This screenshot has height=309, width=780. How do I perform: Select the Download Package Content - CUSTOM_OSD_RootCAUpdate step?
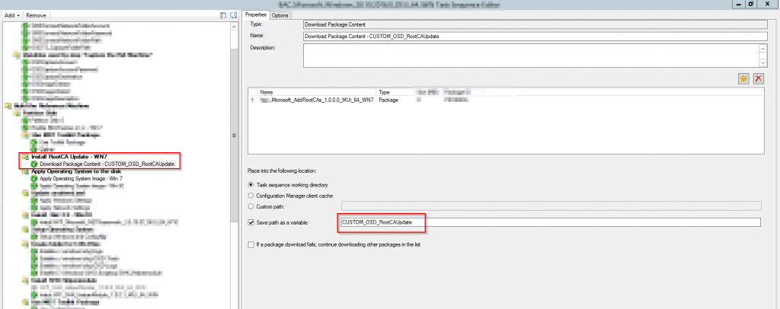107,164
